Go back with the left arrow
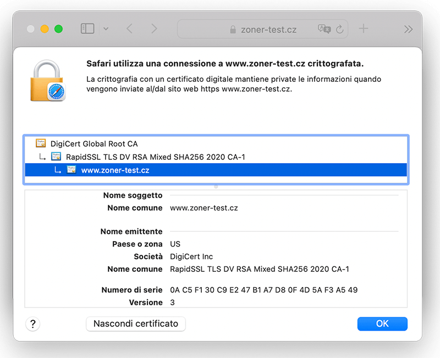The height and width of the screenshot is (358, 440). click(129, 29)
